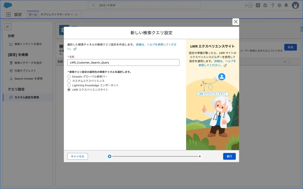
Task: Collapse the sidebar with the panel toggle icon
Action: 8,27
